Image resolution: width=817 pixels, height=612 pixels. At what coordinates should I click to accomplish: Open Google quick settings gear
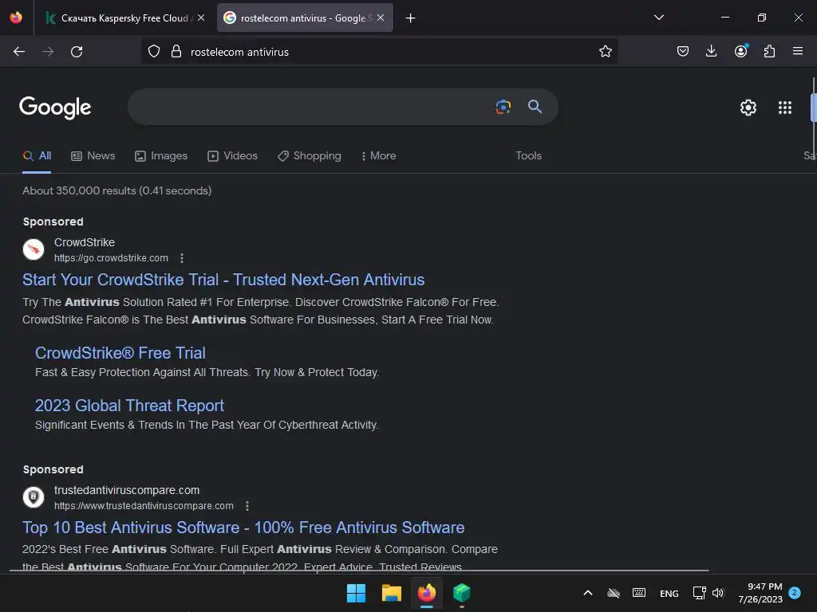coord(748,108)
